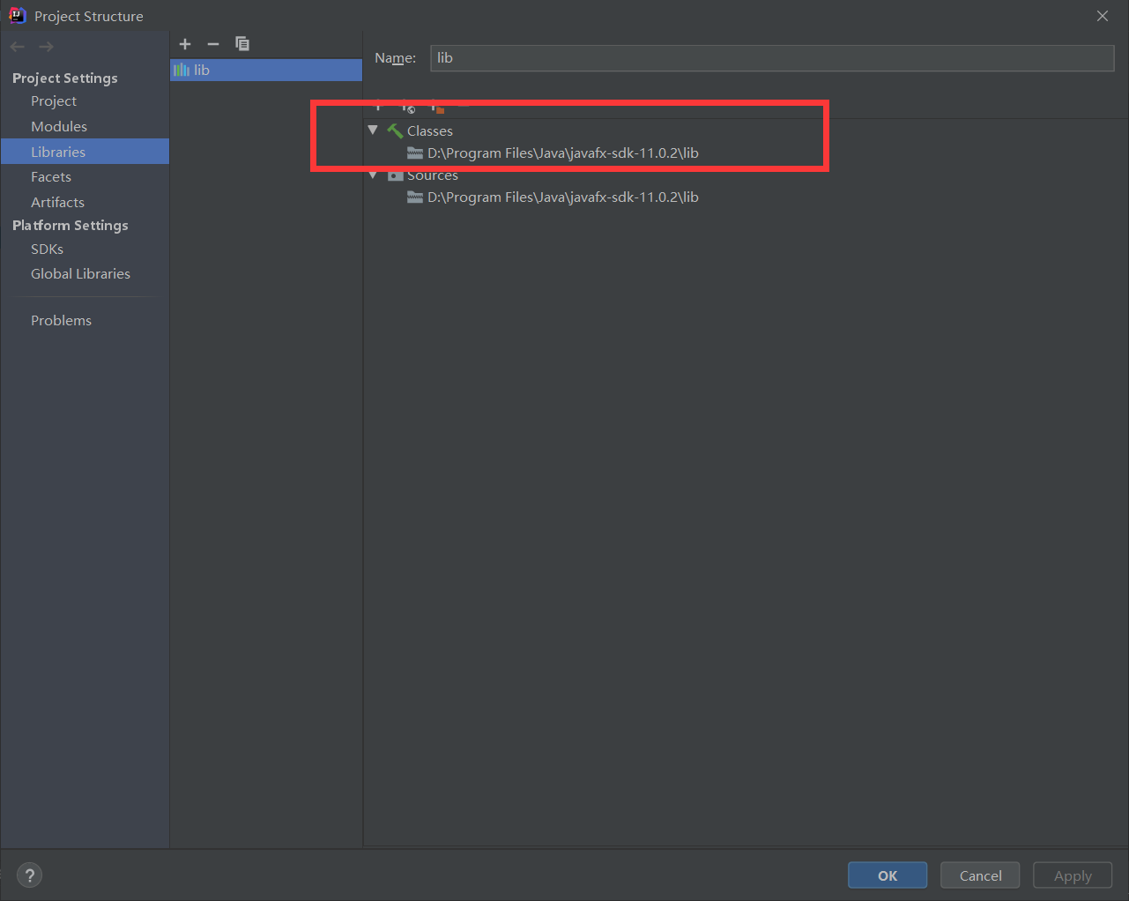Add a new project library
The image size is (1129, 901).
(x=185, y=44)
